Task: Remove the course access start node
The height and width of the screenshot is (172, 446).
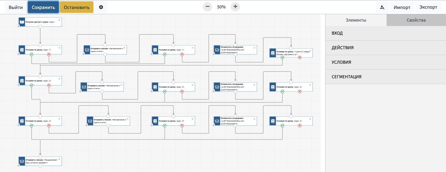Action: pyautogui.click(x=59, y=20)
